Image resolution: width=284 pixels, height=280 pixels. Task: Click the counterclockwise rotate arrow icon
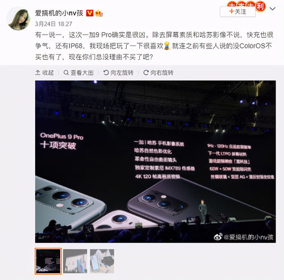tap(106, 72)
